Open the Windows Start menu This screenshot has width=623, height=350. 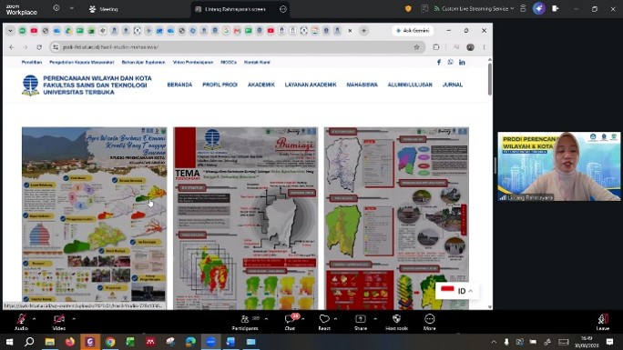point(9,342)
